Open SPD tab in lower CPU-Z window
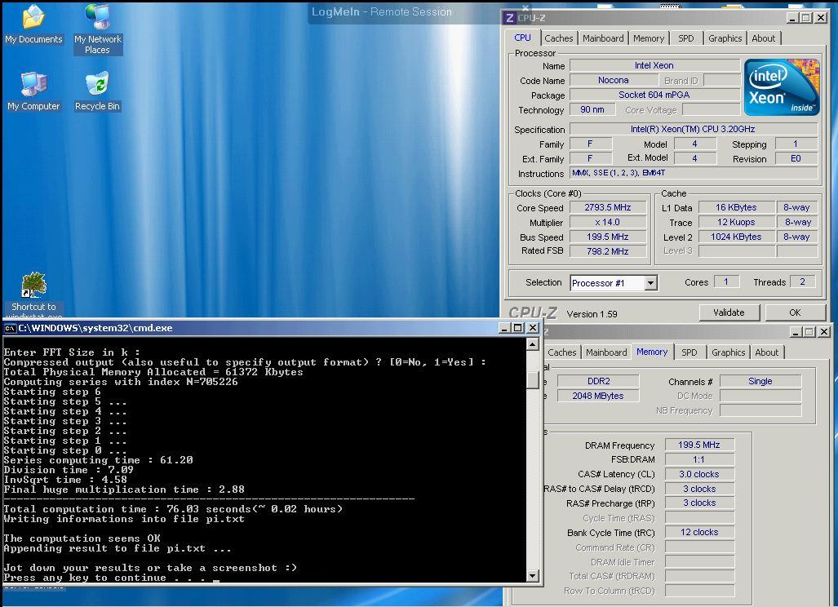 tap(689, 352)
